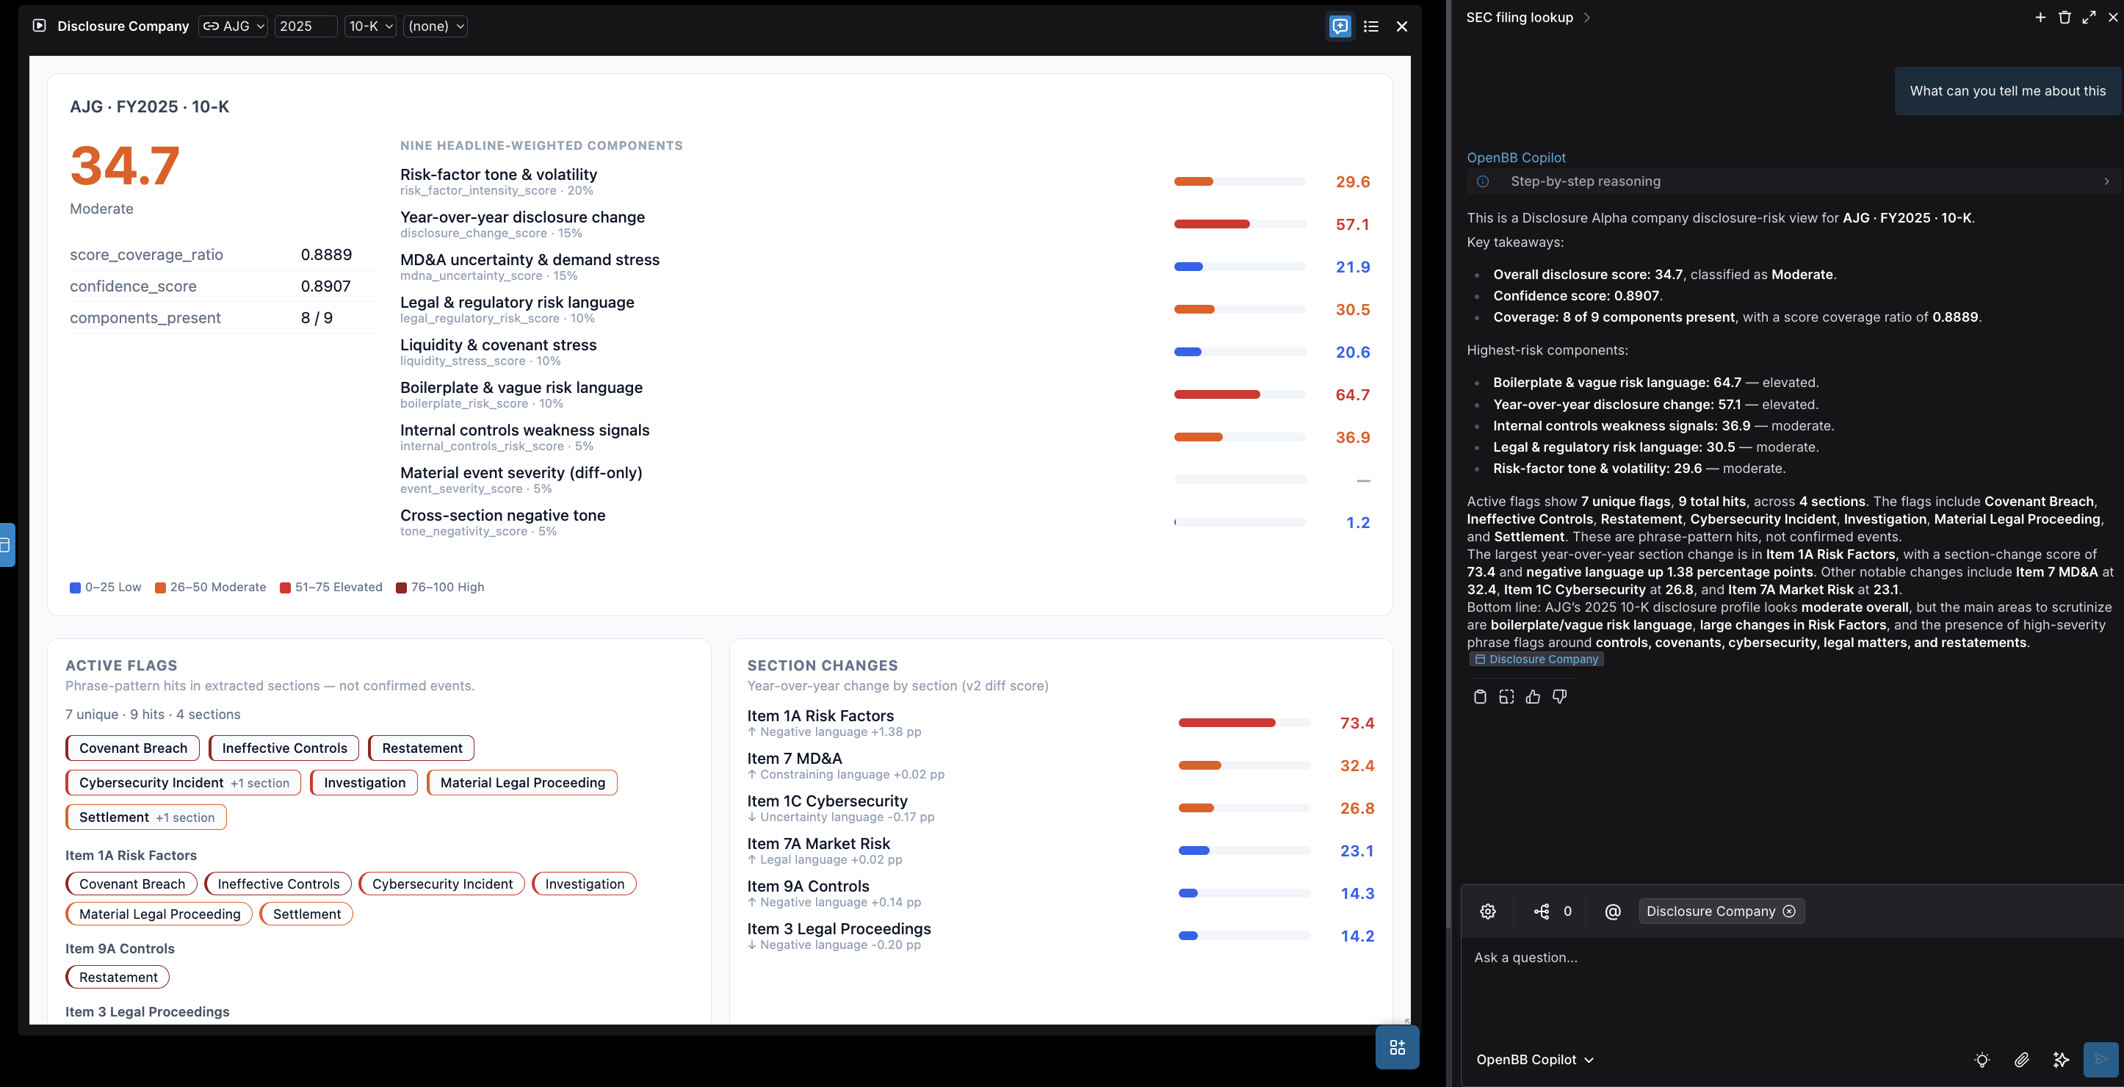Click the 76–100 High legend swatch

401,588
